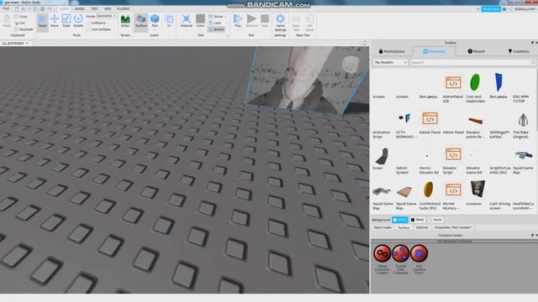Expand the Part dropdown arrow

tap(155, 30)
